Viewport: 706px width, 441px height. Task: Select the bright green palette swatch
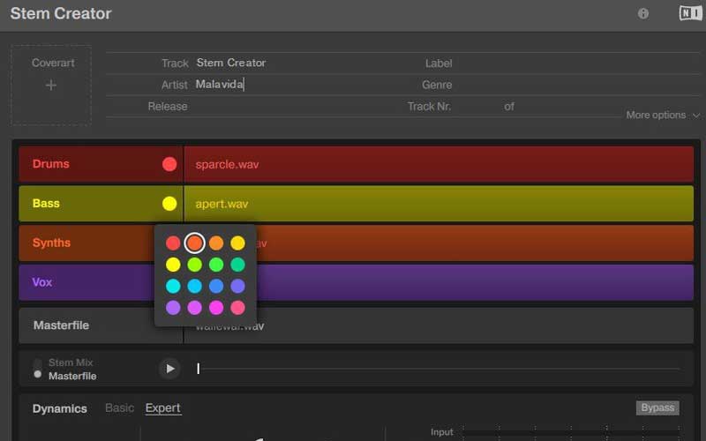pyautogui.click(x=216, y=265)
